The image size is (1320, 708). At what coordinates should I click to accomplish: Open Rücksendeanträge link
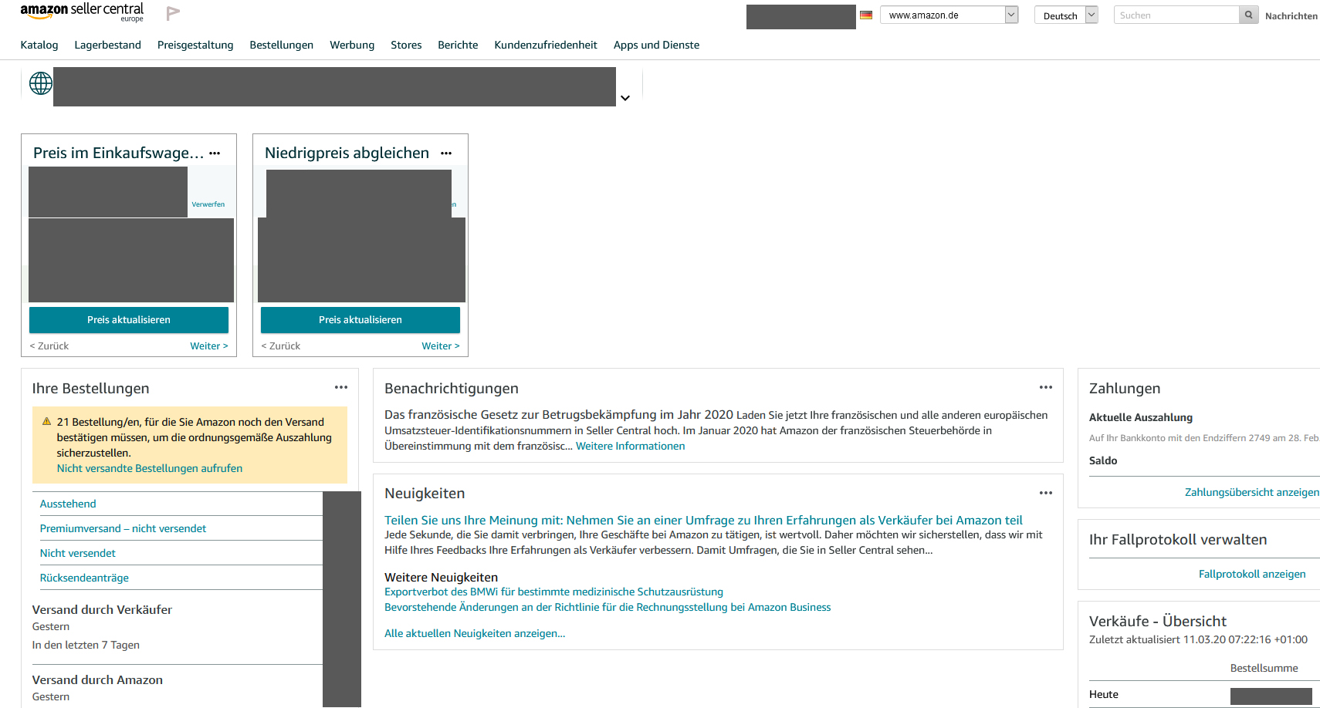(x=84, y=578)
